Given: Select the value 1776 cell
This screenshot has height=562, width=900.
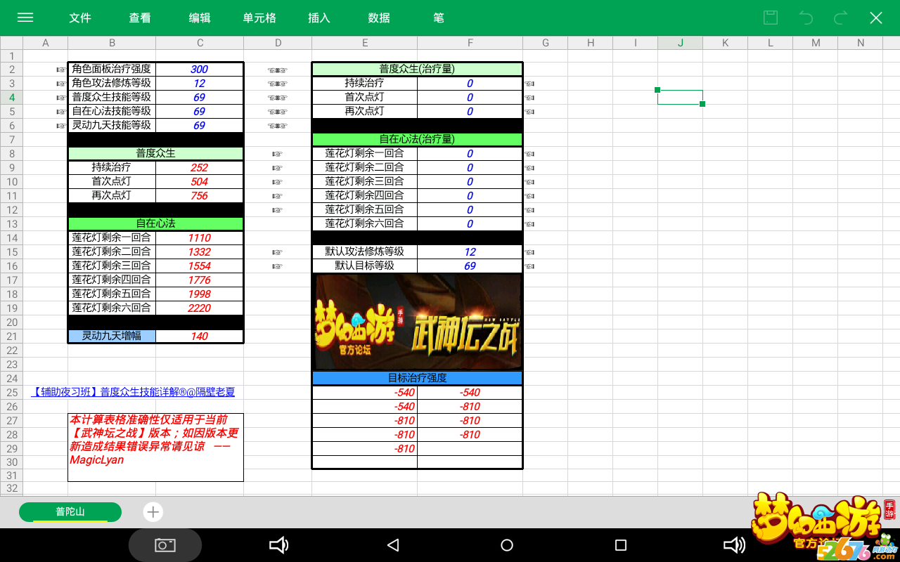Looking at the screenshot, I should [x=200, y=280].
